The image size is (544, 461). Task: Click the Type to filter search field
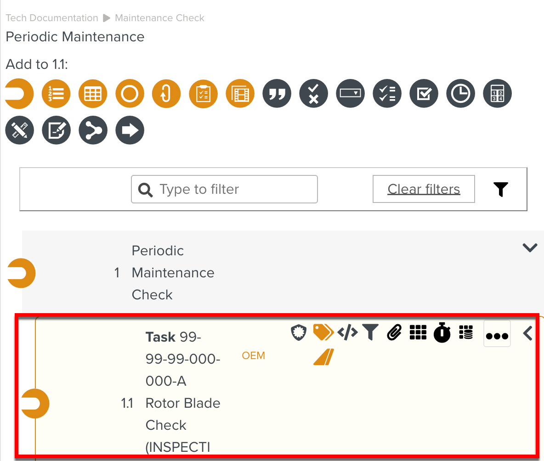(x=224, y=189)
